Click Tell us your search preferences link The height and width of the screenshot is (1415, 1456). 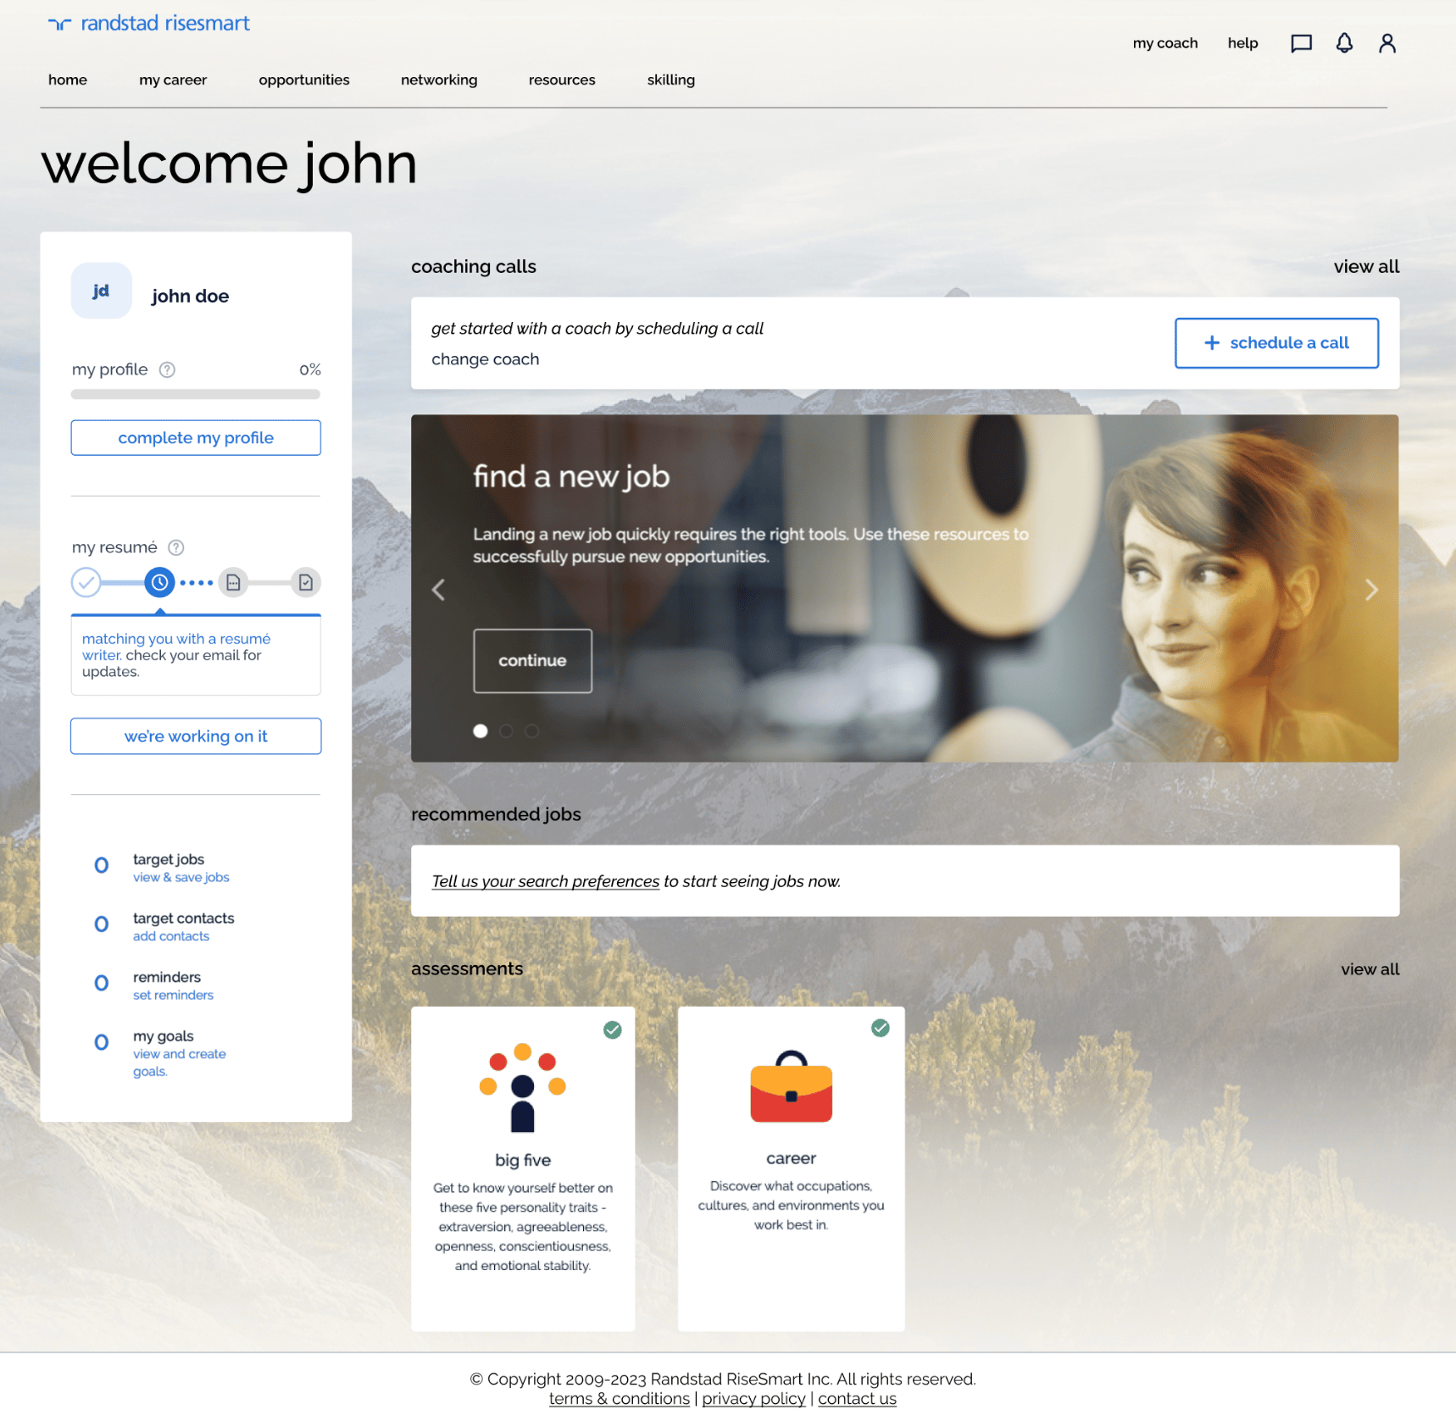tap(545, 881)
